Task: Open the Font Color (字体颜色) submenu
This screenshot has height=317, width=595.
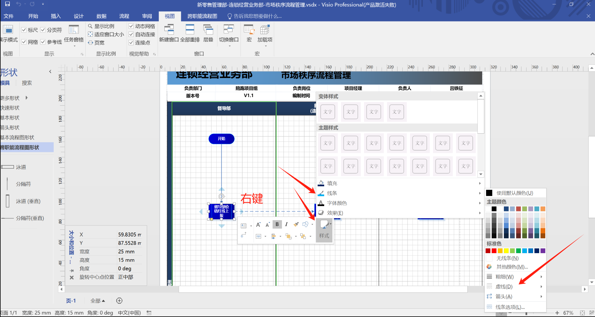Action: [400, 203]
